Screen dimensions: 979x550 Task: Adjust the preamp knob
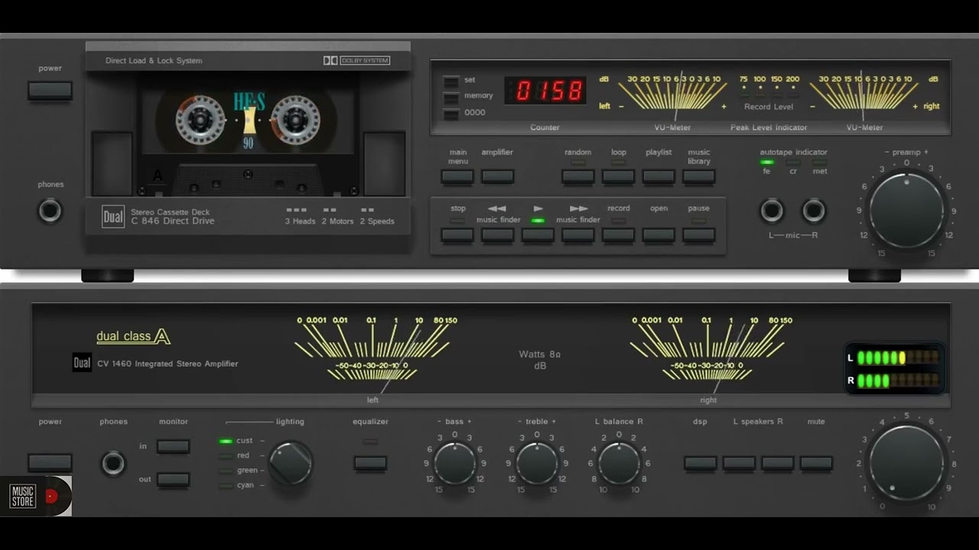906,210
